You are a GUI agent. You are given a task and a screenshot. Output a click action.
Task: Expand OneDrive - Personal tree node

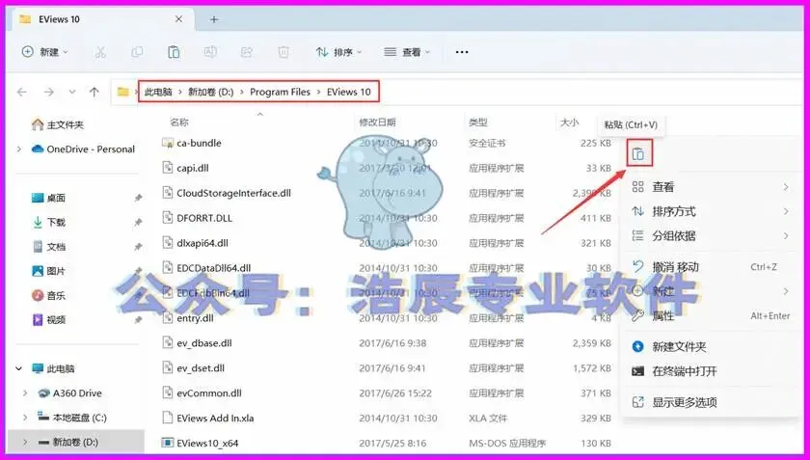pos(19,149)
